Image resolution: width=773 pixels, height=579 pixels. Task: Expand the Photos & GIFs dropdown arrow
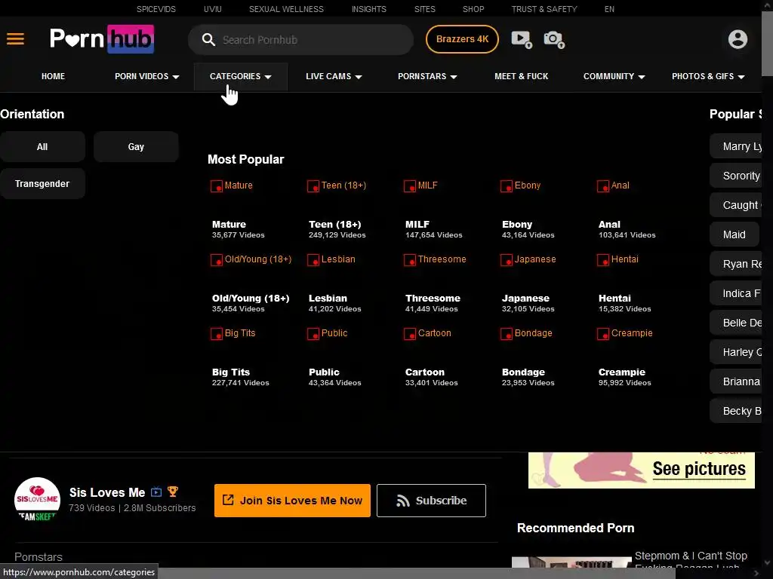click(x=741, y=77)
